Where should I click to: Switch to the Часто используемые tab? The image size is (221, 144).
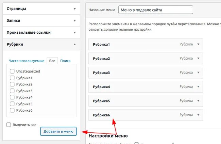coord(27,61)
